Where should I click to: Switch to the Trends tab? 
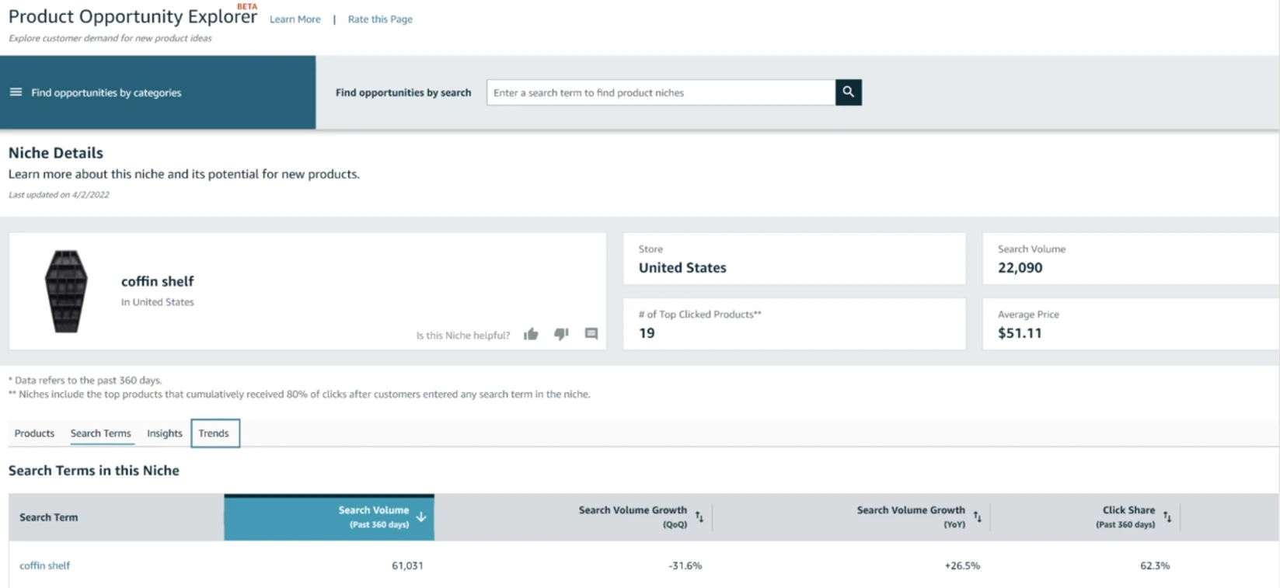tap(214, 433)
